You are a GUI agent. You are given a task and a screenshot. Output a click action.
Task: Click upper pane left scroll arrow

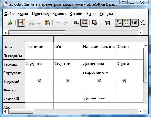[5, 33]
